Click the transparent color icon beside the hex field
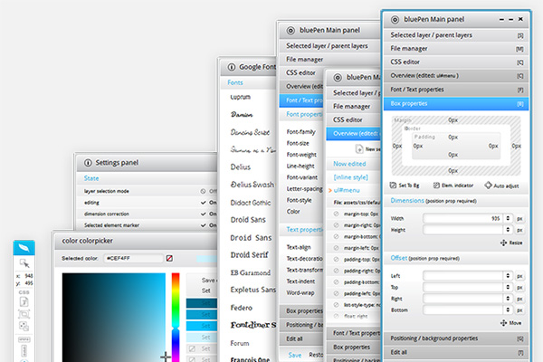The image size is (543, 362). [169, 259]
